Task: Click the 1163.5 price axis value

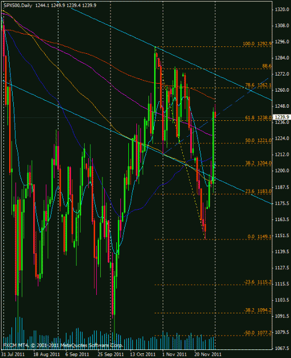Action: pos(282,219)
